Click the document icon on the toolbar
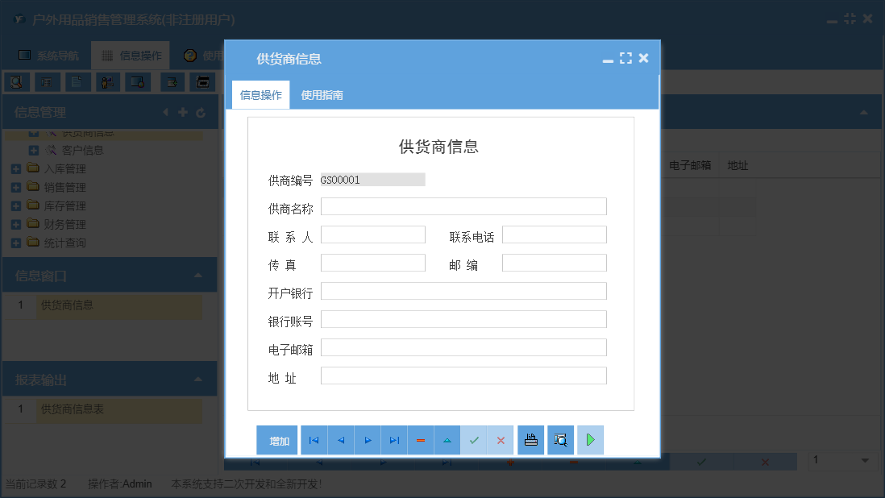 77,81
